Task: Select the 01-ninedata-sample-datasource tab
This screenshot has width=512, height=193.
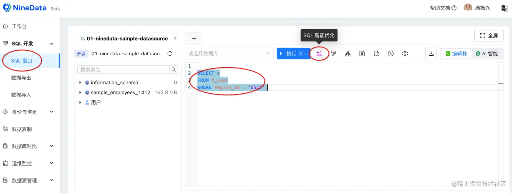Action: [x=127, y=38]
